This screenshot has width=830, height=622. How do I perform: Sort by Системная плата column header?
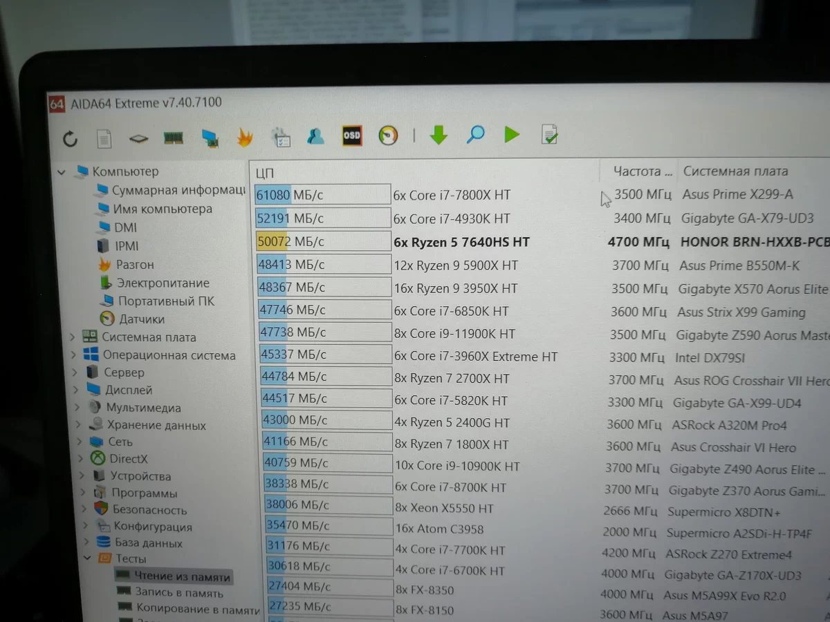click(x=736, y=171)
